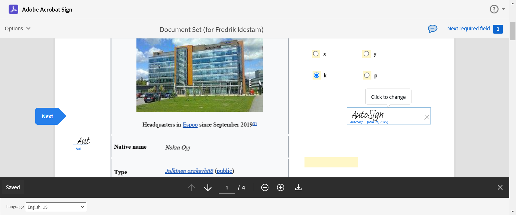Click the document title for Fredrik Idestam
This screenshot has height=215, width=516.
tap(212, 30)
